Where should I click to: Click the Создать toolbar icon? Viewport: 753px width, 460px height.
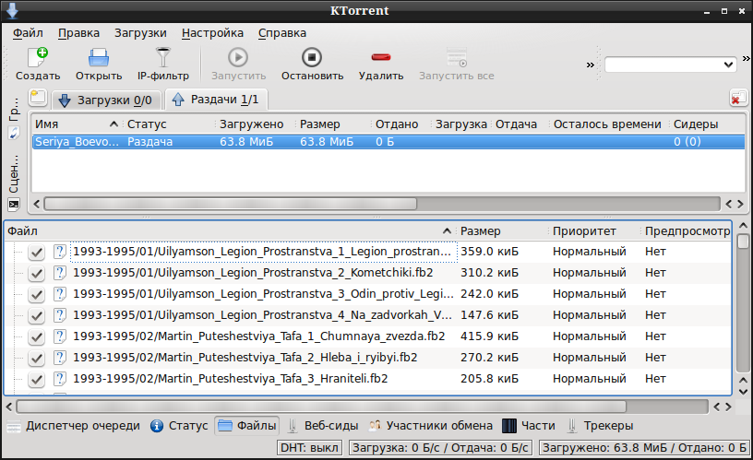[x=38, y=65]
